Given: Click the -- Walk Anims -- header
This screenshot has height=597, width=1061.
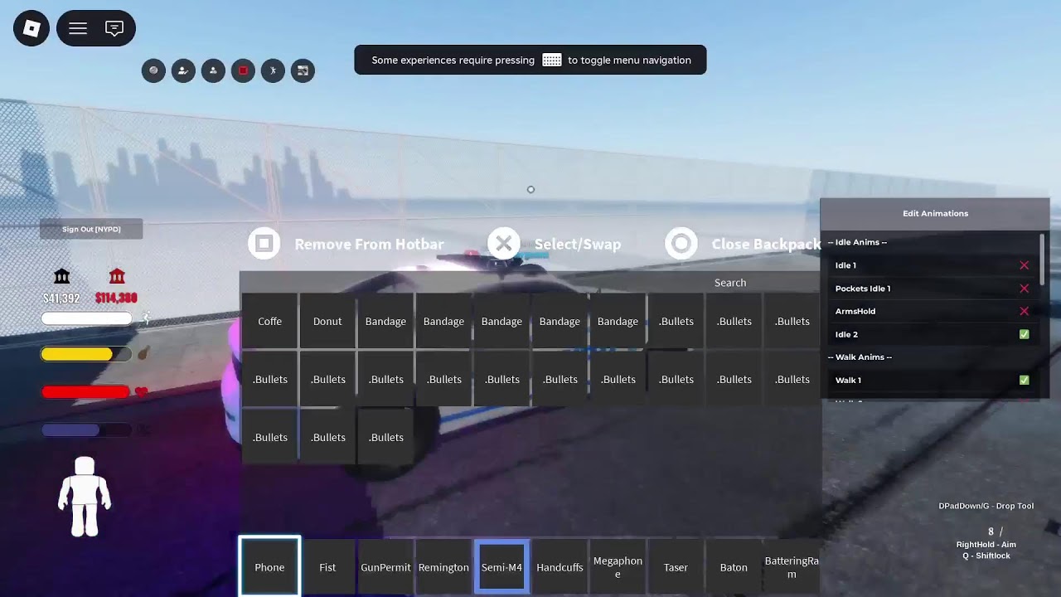Looking at the screenshot, I should 860,357.
